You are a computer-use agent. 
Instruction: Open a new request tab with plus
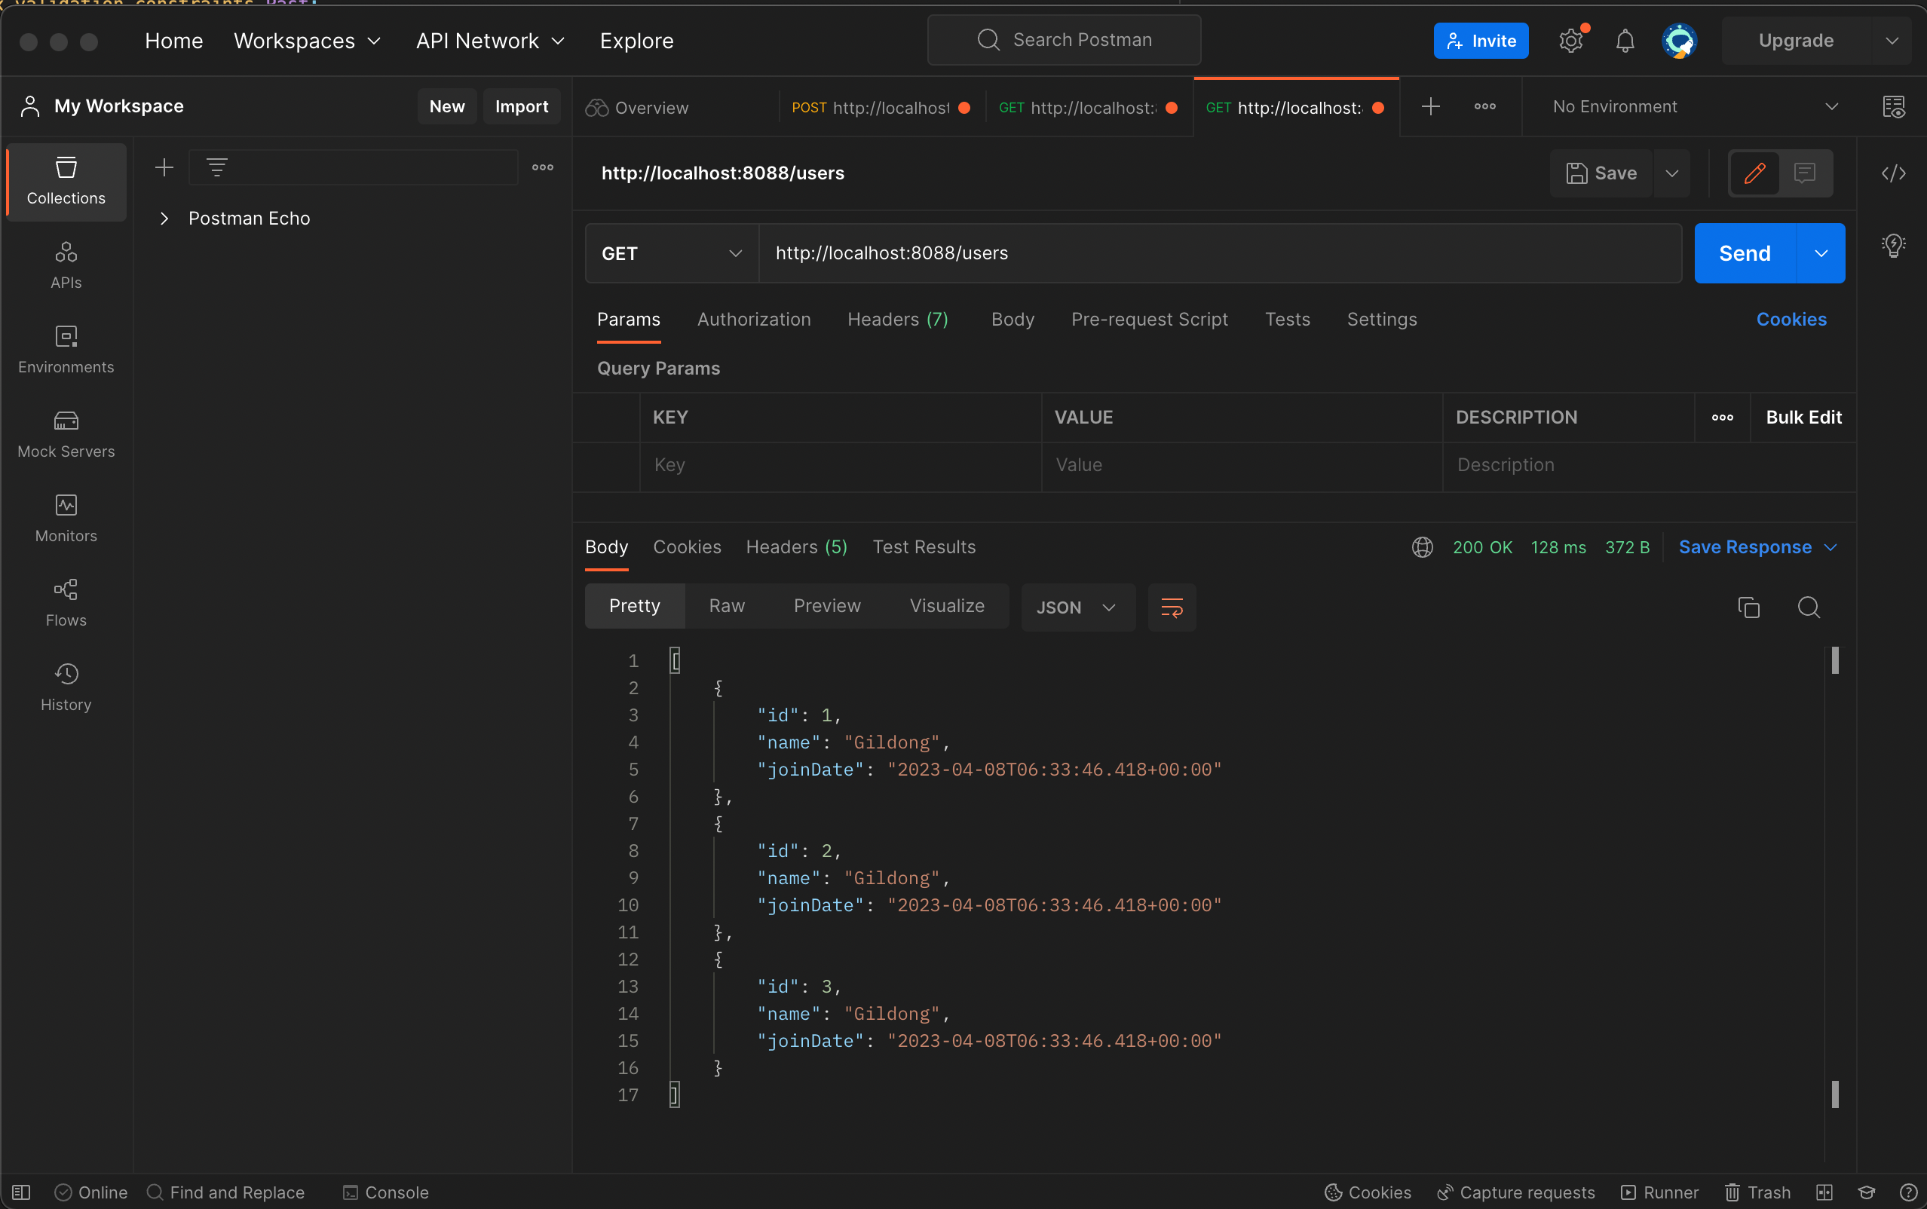tap(1431, 106)
